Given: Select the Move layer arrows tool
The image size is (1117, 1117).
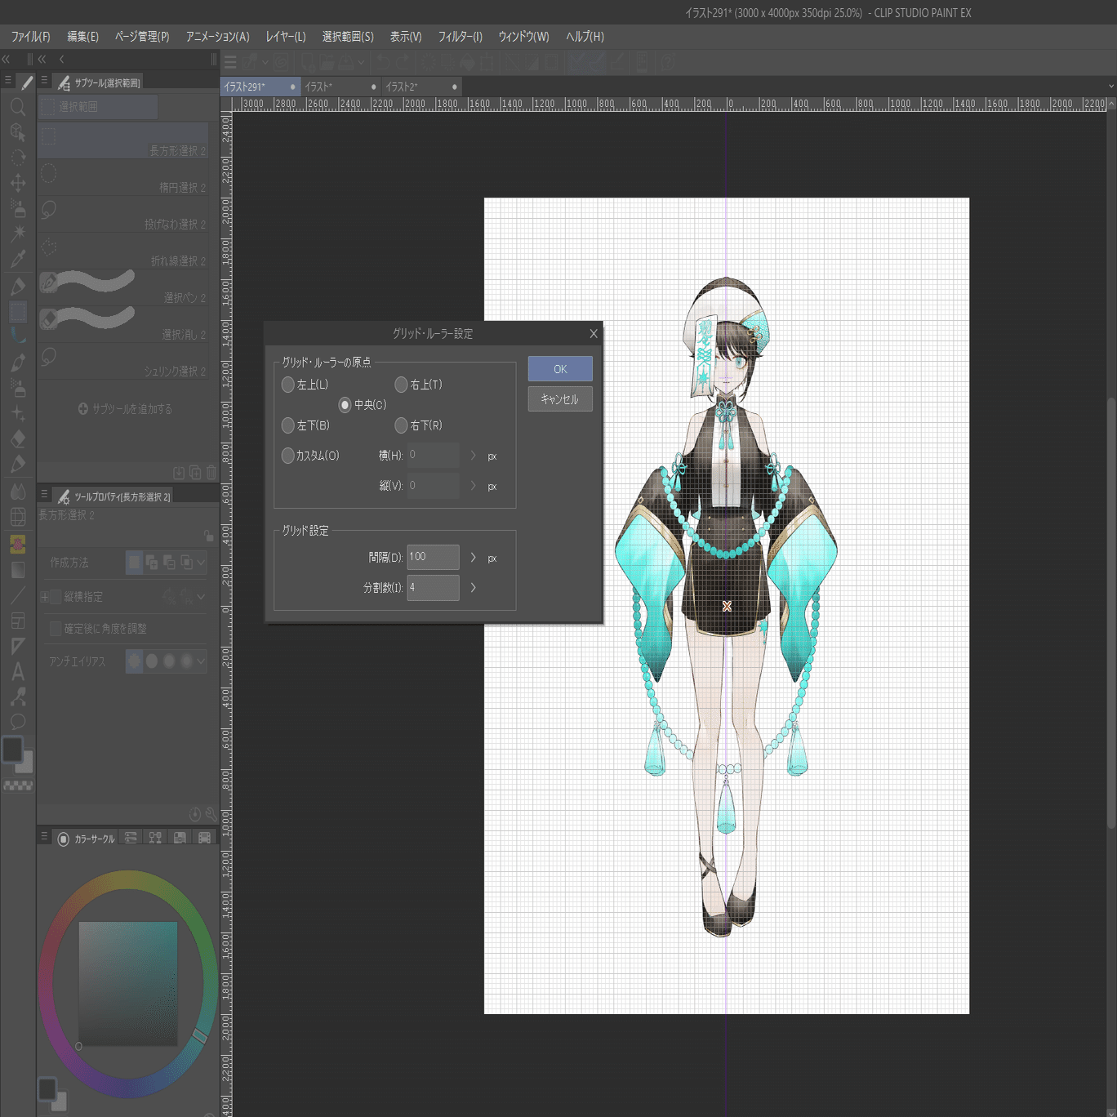Looking at the screenshot, I should [18, 183].
